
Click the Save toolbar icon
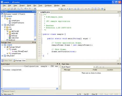12,9
